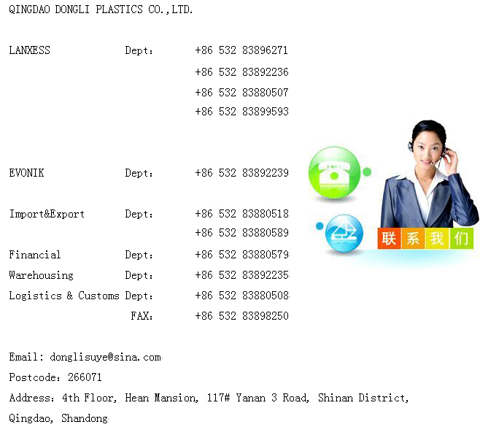The height and width of the screenshot is (427, 480).
Task: Click the green 们 tile
Action: click(461, 239)
